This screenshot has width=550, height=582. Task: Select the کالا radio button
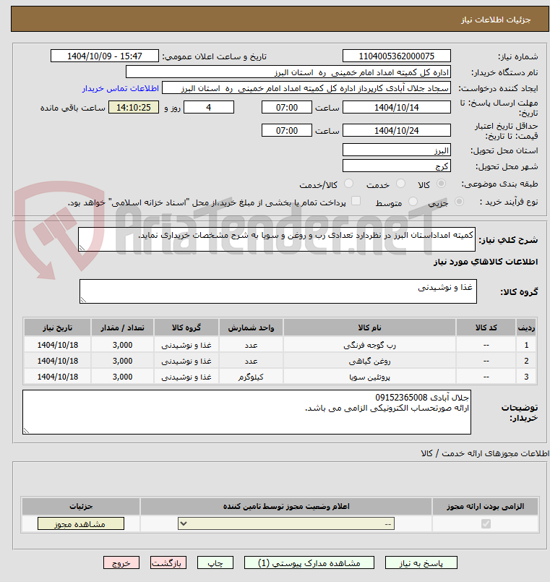pyautogui.click(x=441, y=184)
